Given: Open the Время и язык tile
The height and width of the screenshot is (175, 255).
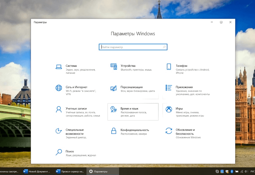Looking at the screenshot, I should [x=133, y=112].
